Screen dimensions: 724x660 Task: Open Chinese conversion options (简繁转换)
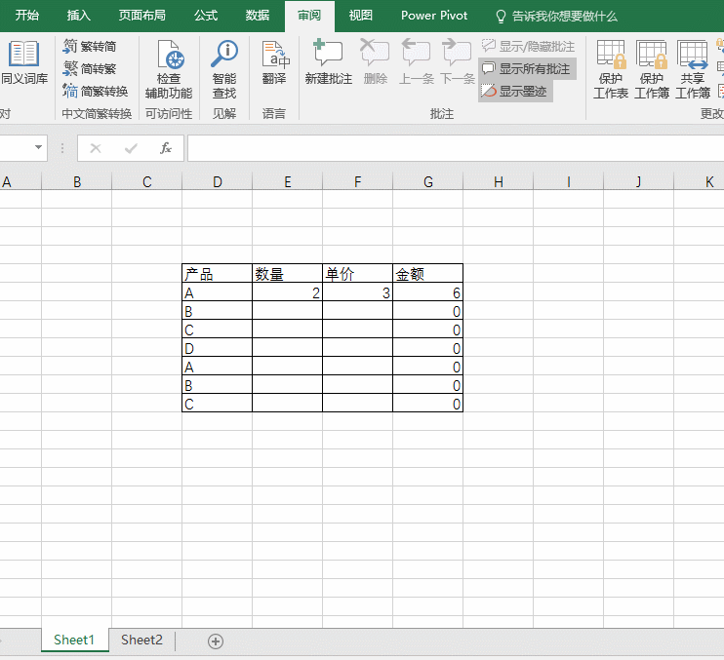96,91
